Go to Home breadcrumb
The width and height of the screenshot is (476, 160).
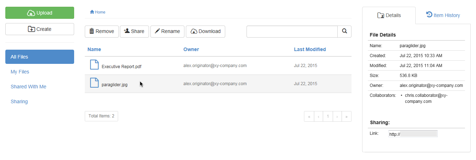coord(98,12)
